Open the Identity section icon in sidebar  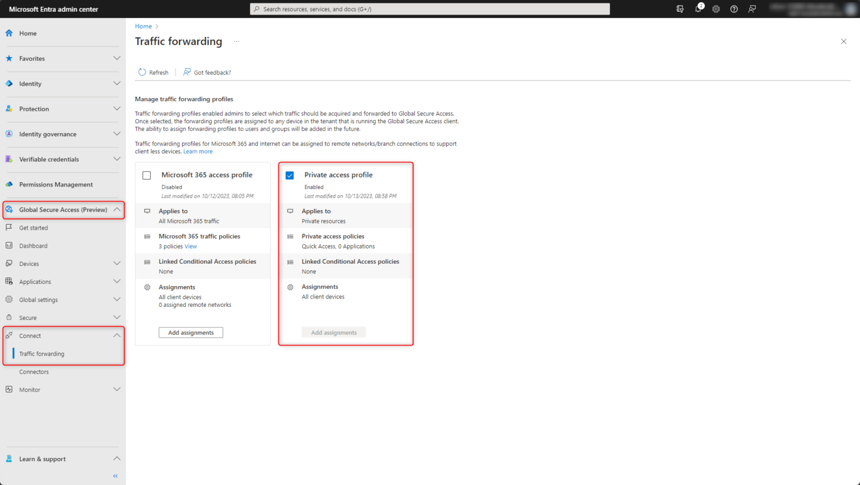[x=8, y=83]
